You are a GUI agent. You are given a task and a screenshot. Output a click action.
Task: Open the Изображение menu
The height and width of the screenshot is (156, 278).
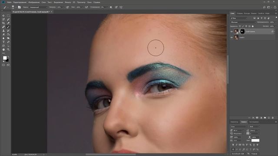tap(34, 2)
